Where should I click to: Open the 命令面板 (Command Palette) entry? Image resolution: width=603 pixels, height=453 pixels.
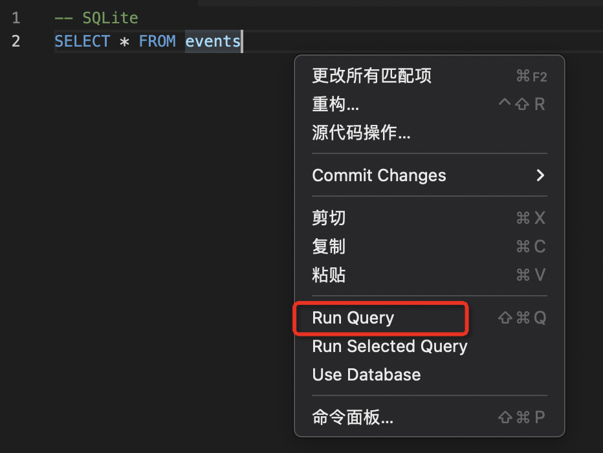click(353, 417)
